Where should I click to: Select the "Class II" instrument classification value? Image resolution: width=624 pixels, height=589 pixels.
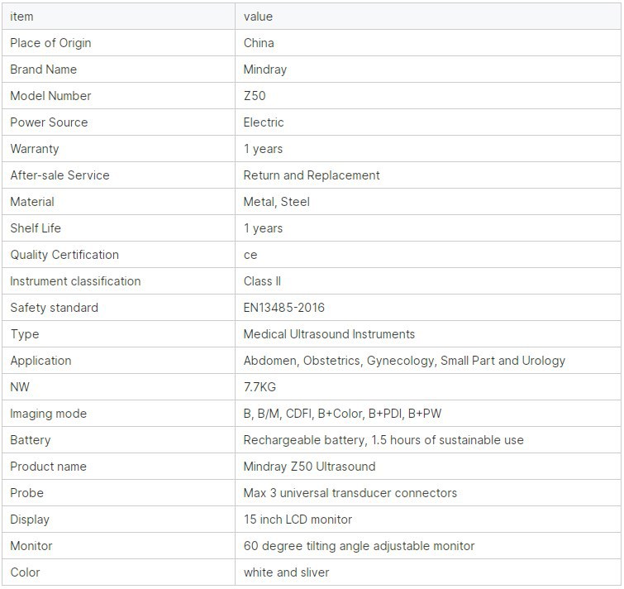tap(262, 281)
